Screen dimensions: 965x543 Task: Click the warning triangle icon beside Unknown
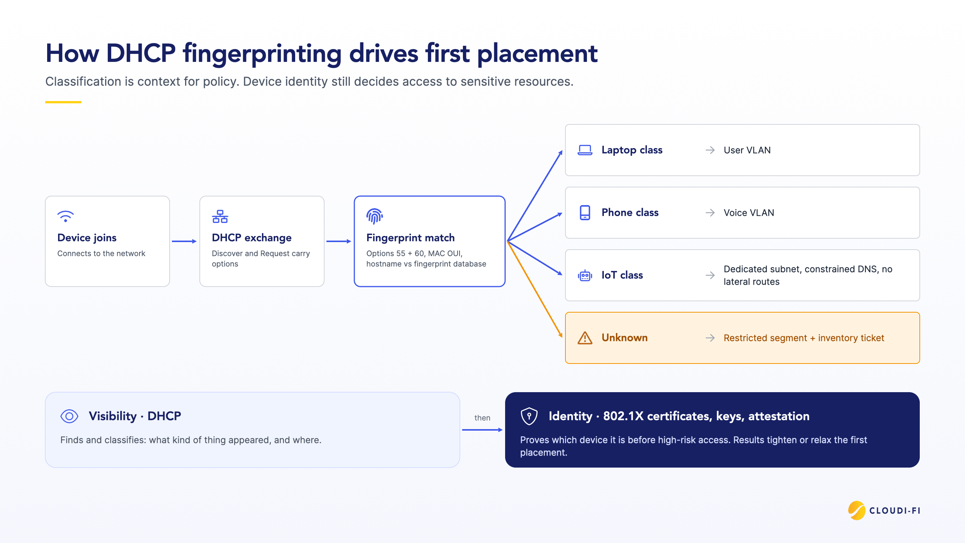click(585, 338)
